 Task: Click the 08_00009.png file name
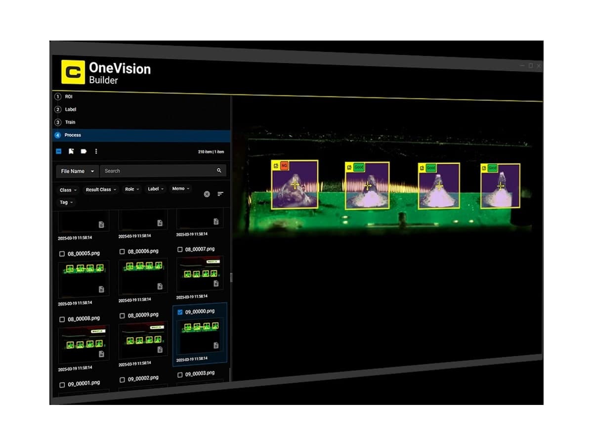point(143,315)
